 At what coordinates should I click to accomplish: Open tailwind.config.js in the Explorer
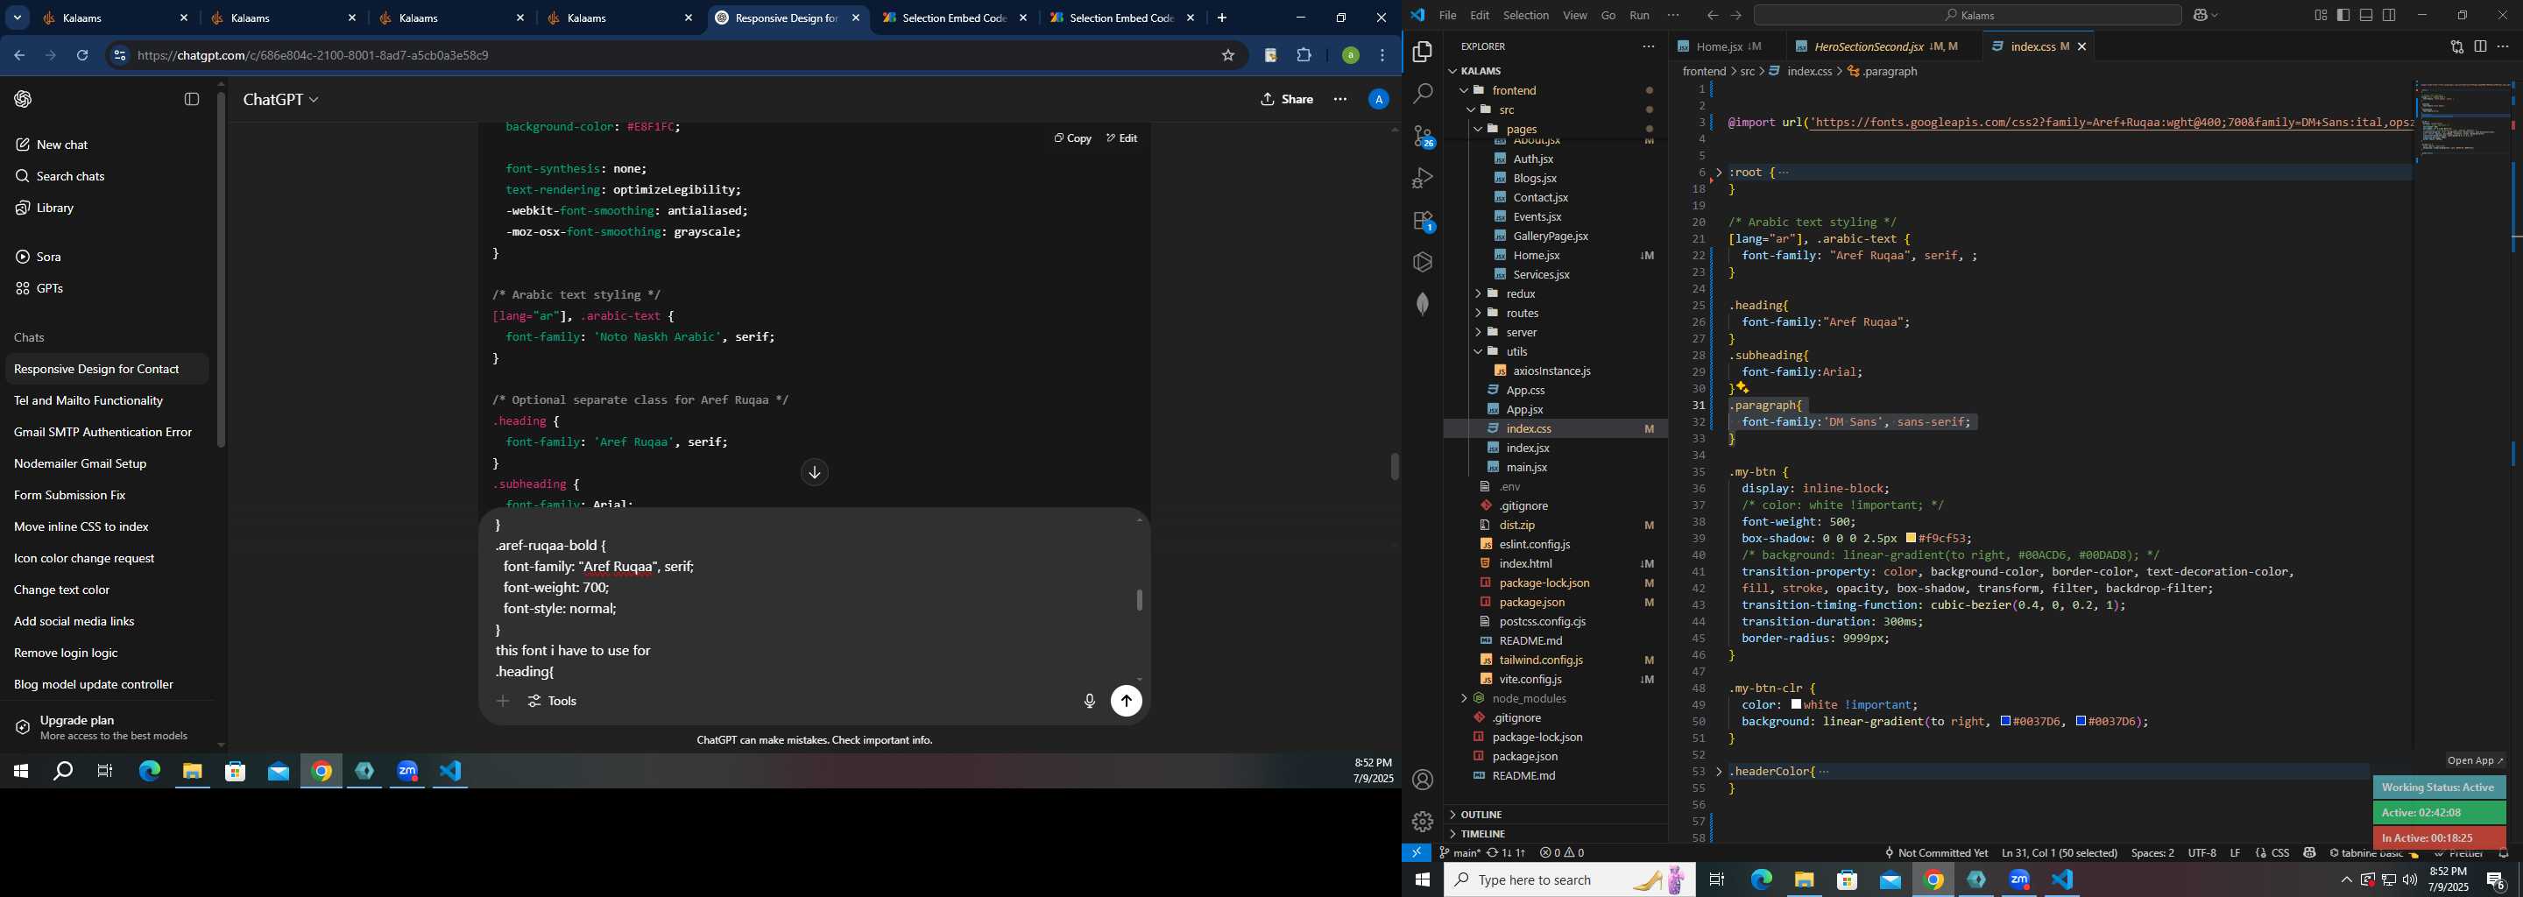pos(1541,660)
